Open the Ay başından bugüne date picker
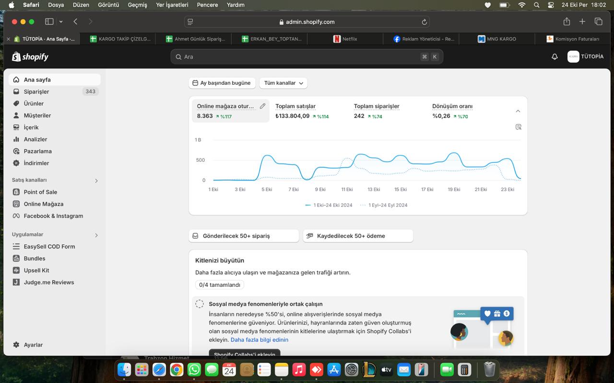This screenshot has height=383, width=614. pos(222,83)
